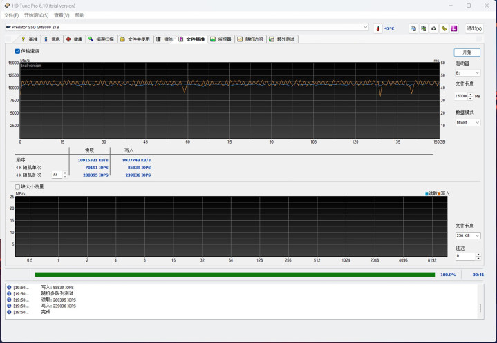Uncheck the 传输速度 checkbox
The height and width of the screenshot is (343, 497).
(x=18, y=51)
